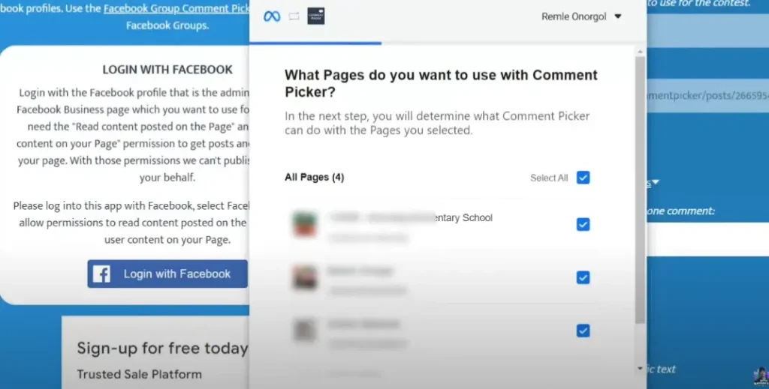Toggle the Select All checkbox
The height and width of the screenshot is (389, 769).
point(583,178)
